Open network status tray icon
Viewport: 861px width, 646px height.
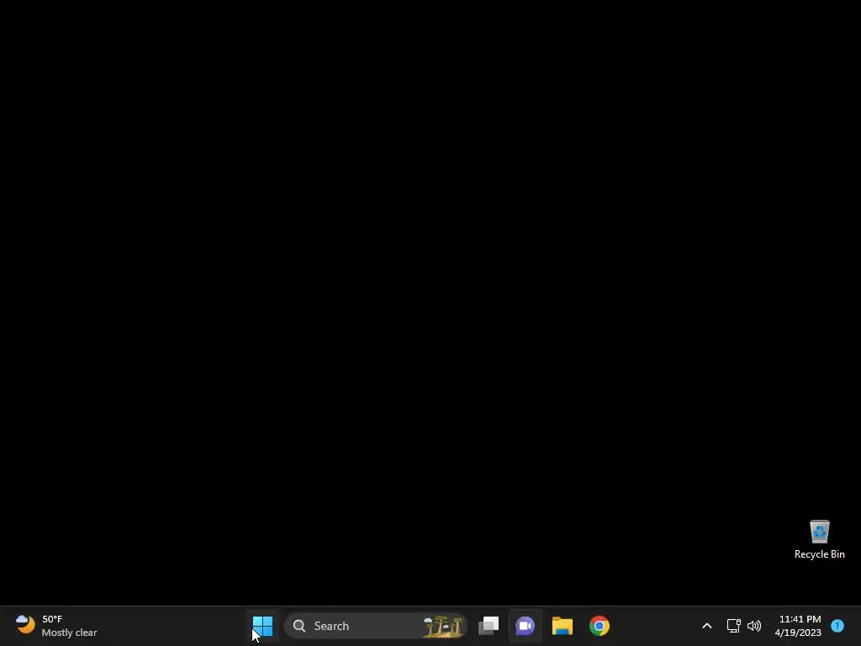click(x=733, y=626)
